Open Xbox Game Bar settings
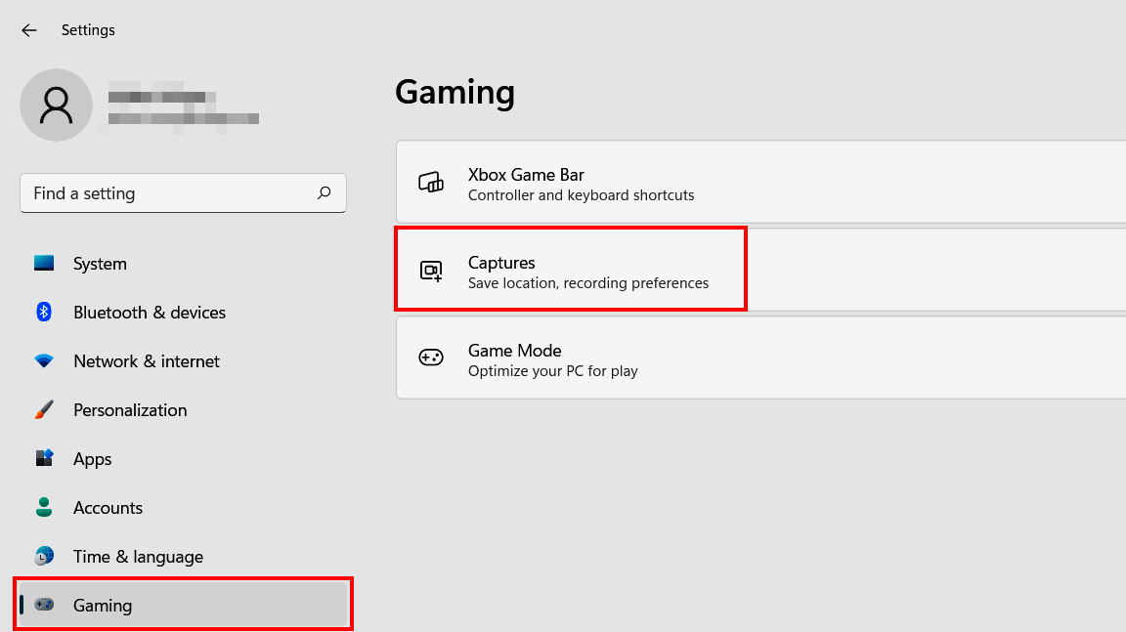 tap(684, 182)
